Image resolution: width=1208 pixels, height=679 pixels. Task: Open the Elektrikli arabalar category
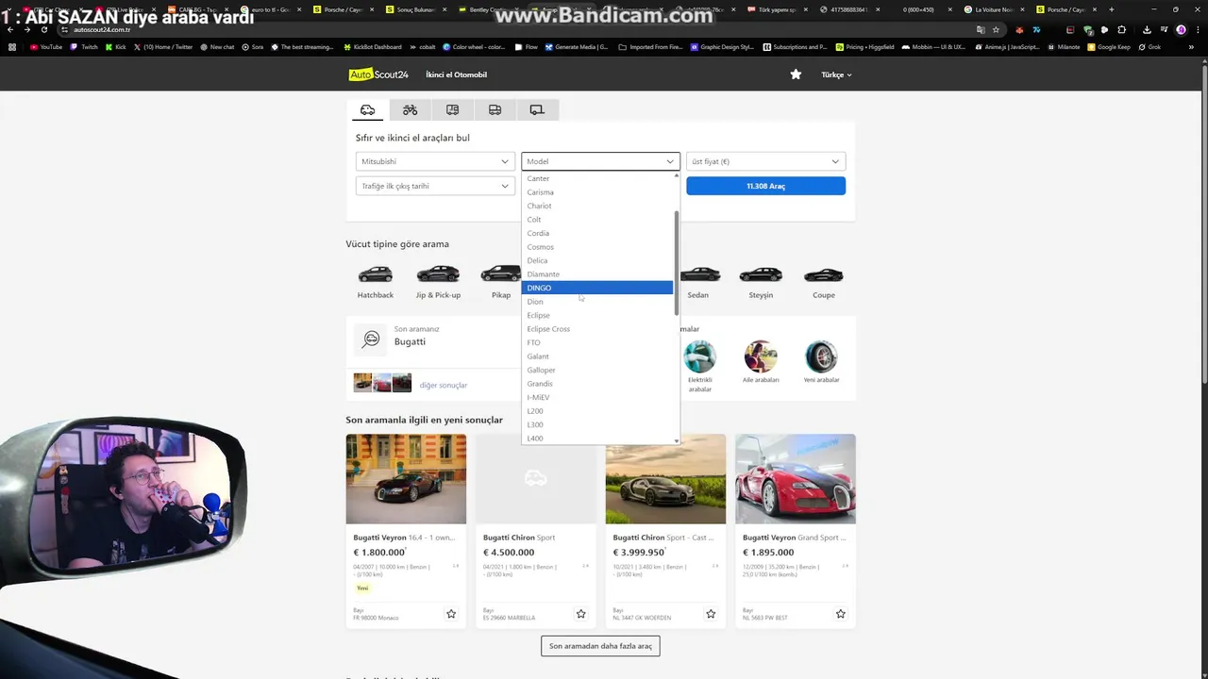tap(699, 366)
